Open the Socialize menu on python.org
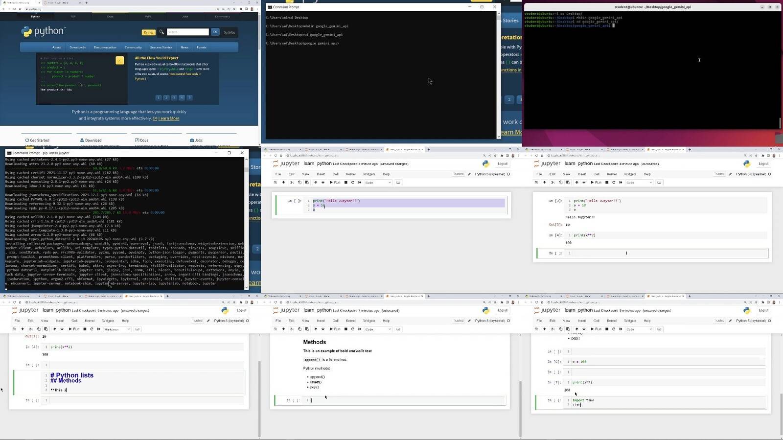783x440 pixels. pos(230,32)
